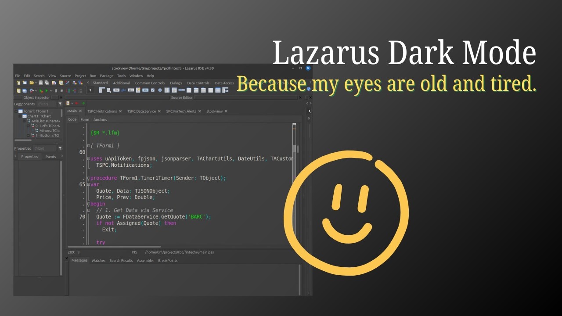Select the TMemo component icon
Screen dimensions: 562x316
coord(138,90)
